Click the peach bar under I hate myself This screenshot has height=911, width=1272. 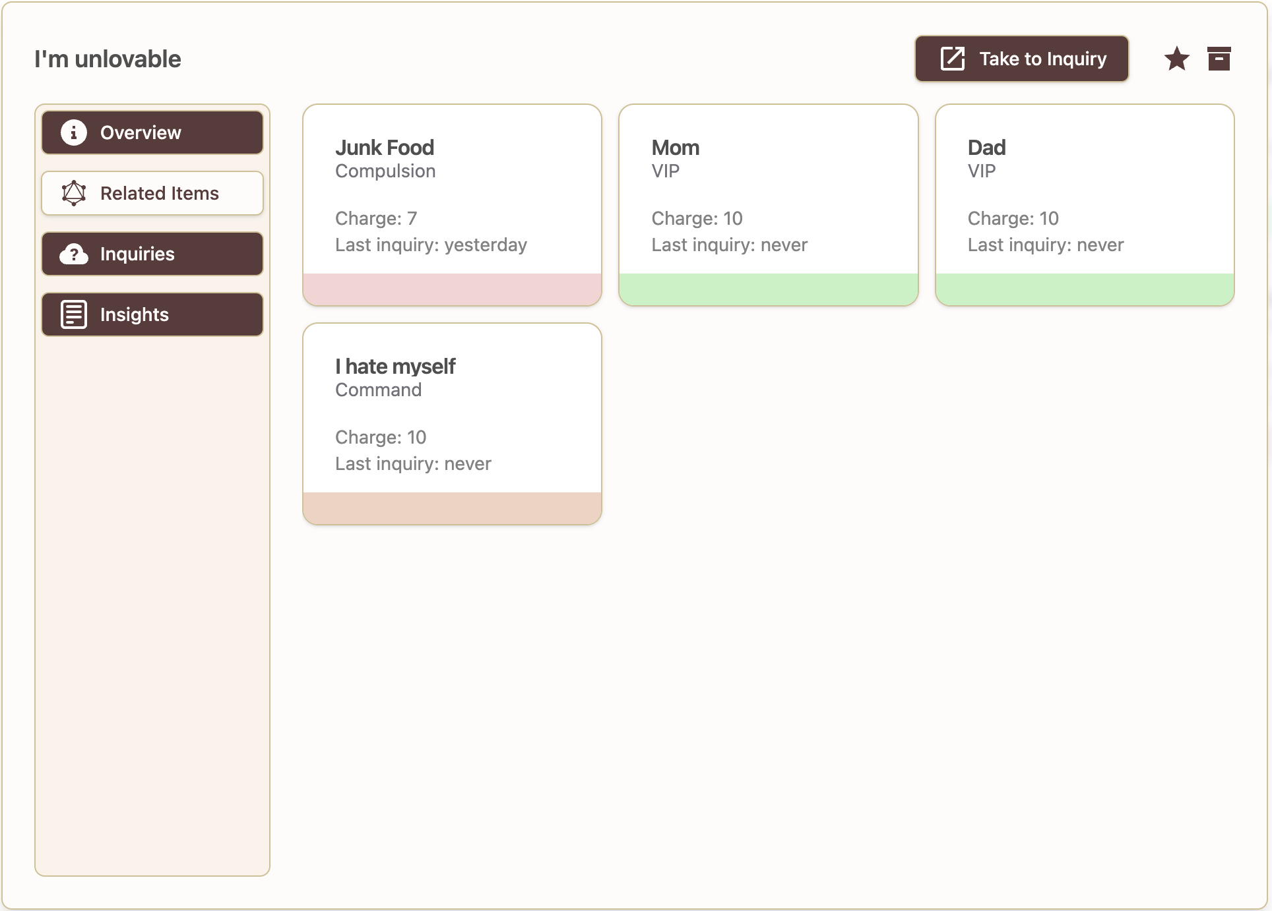click(x=452, y=508)
